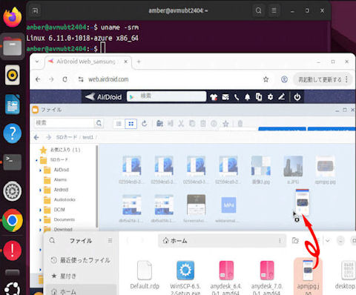Image resolution: width=356 pixels, height=295 pixels.
Task: Reload the web.airdroid.com page
Action: 65,79
